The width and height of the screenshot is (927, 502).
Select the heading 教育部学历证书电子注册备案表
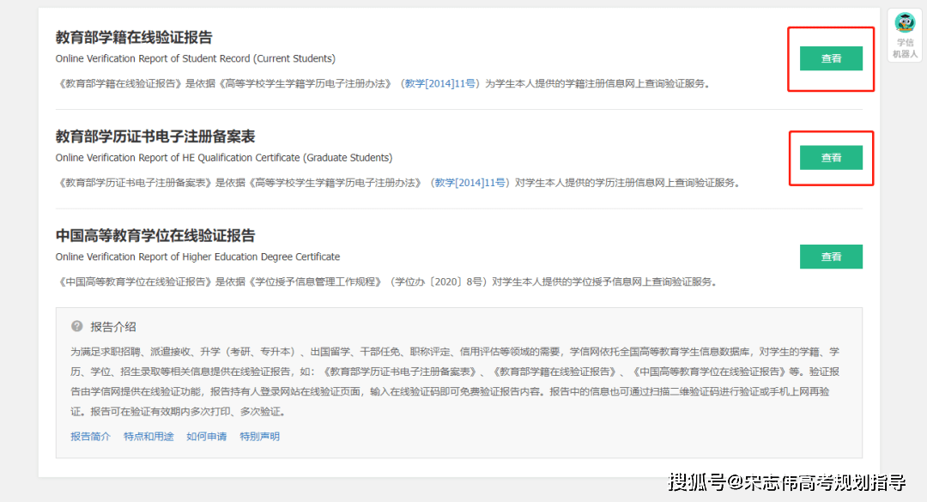154,136
